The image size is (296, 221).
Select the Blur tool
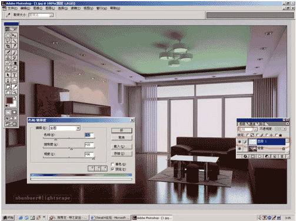pos(8,69)
